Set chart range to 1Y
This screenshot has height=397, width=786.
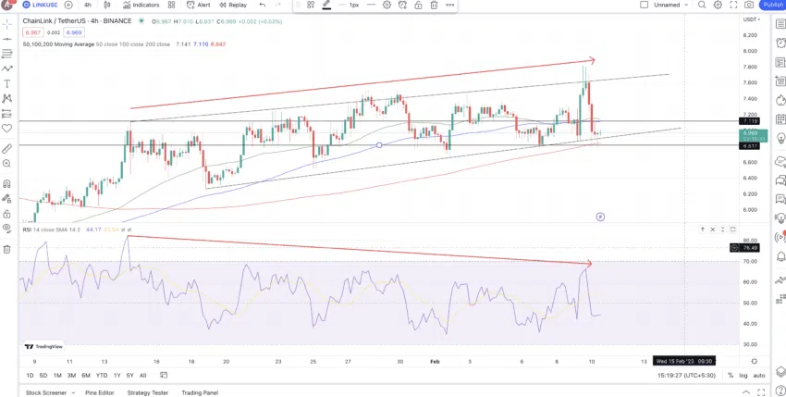point(117,376)
